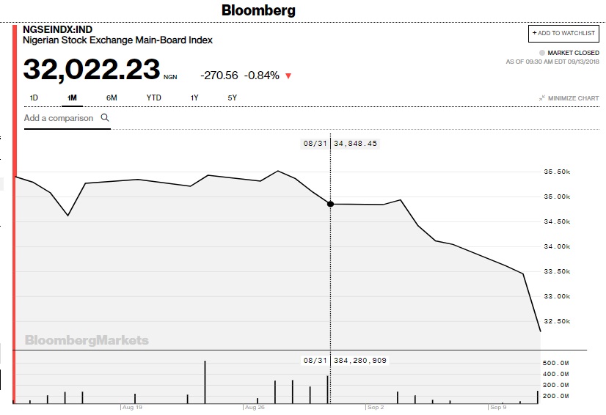Screen dimensions: 606x415
Task: Click the tallest volume bar
Action: [x=205, y=381]
